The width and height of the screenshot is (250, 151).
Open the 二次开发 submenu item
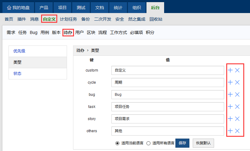(x=103, y=19)
